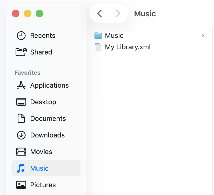
Task: Select the Documents sidebar label
Action: [48, 119]
